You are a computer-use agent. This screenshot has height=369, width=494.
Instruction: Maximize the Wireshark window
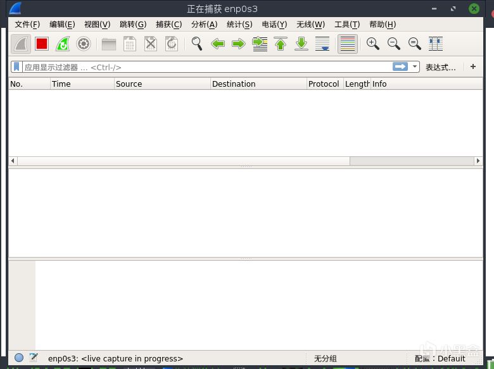[x=453, y=9]
